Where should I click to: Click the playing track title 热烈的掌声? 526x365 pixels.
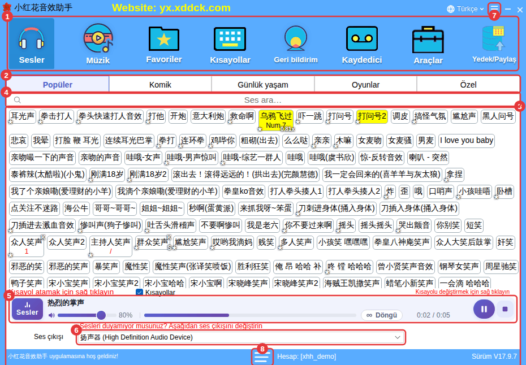66,303
